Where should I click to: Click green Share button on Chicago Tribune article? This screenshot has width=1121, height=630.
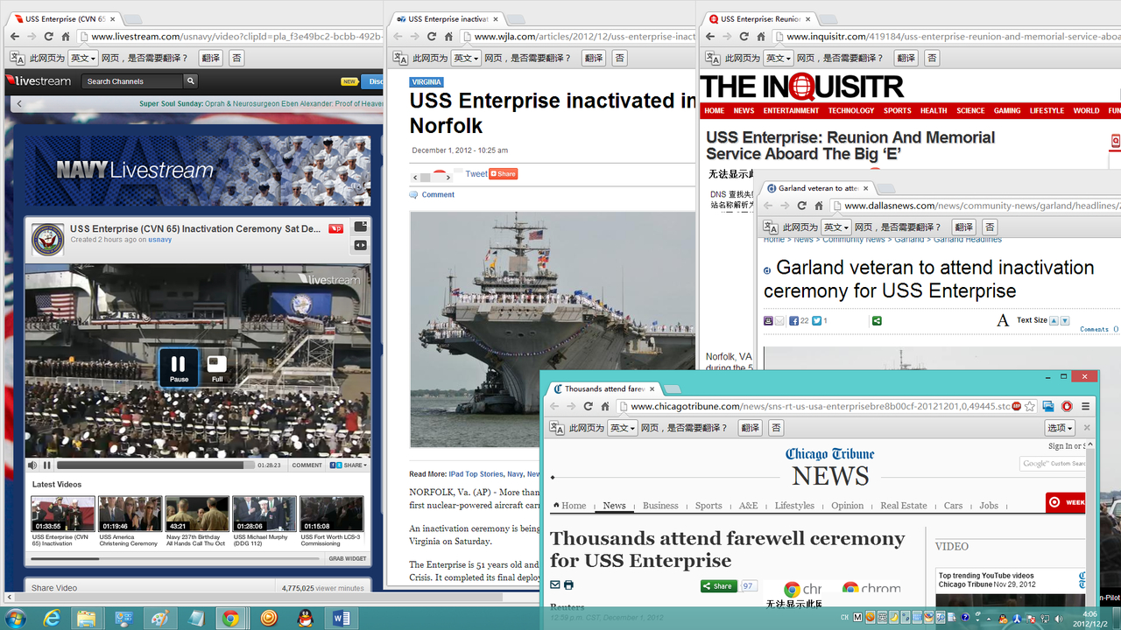click(719, 586)
